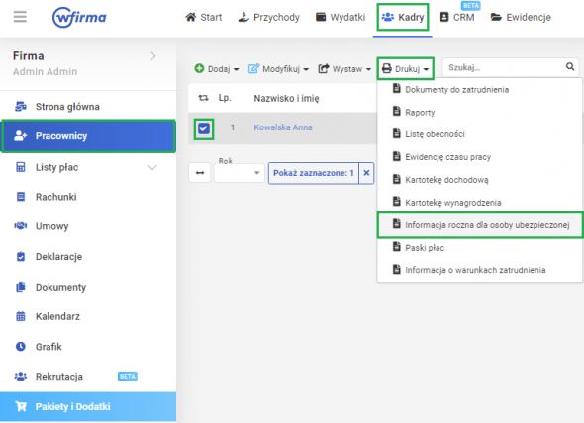
Task: Click the Szukaj search field
Action: [504, 67]
